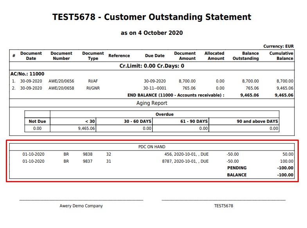
Task: Click document number AWE/20/0656
Action: tap(61, 81)
